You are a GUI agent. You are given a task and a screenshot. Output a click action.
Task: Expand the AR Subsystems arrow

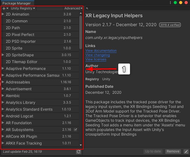[3, 130]
